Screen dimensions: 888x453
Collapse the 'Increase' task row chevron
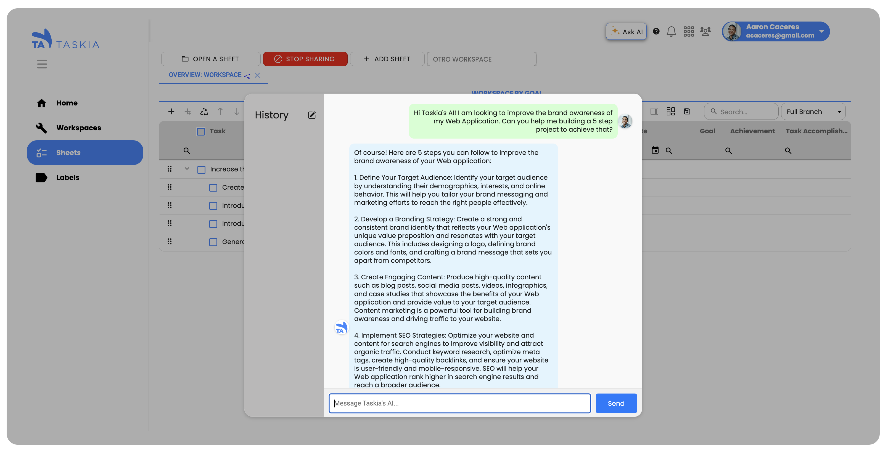point(187,169)
